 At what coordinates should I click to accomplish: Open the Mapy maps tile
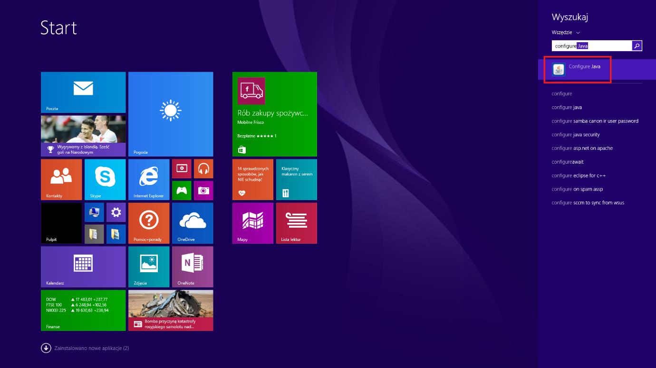pos(253,223)
